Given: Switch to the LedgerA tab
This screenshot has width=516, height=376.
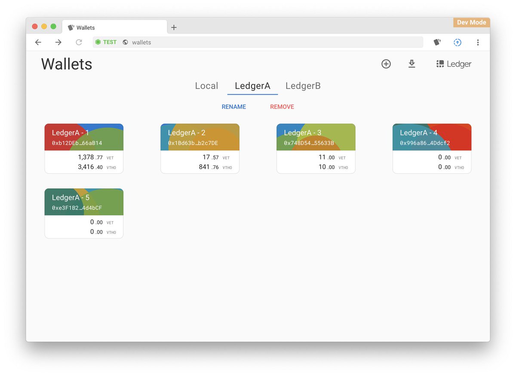Looking at the screenshot, I should [x=252, y=86].
